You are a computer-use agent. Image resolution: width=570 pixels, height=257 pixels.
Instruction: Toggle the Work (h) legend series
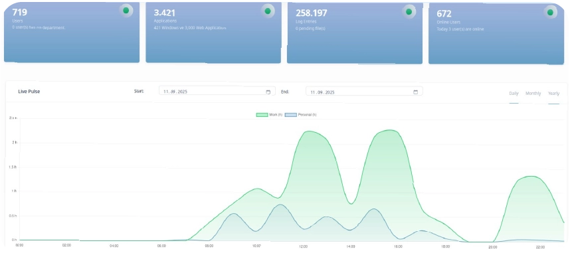pos(269,115)
